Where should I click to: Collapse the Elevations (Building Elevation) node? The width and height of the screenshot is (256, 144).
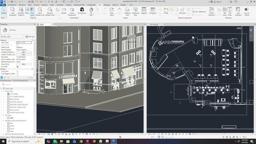(x=4, y=121)
